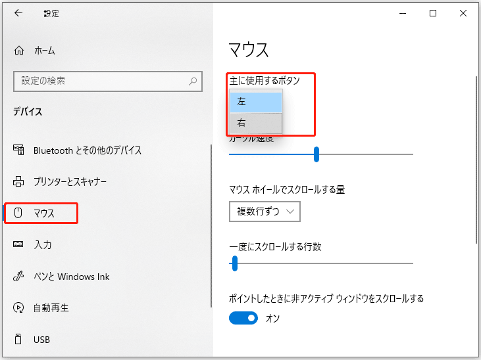Close the settings window
This screenshot has width=481, height=360.
click(x=463, y=13)
